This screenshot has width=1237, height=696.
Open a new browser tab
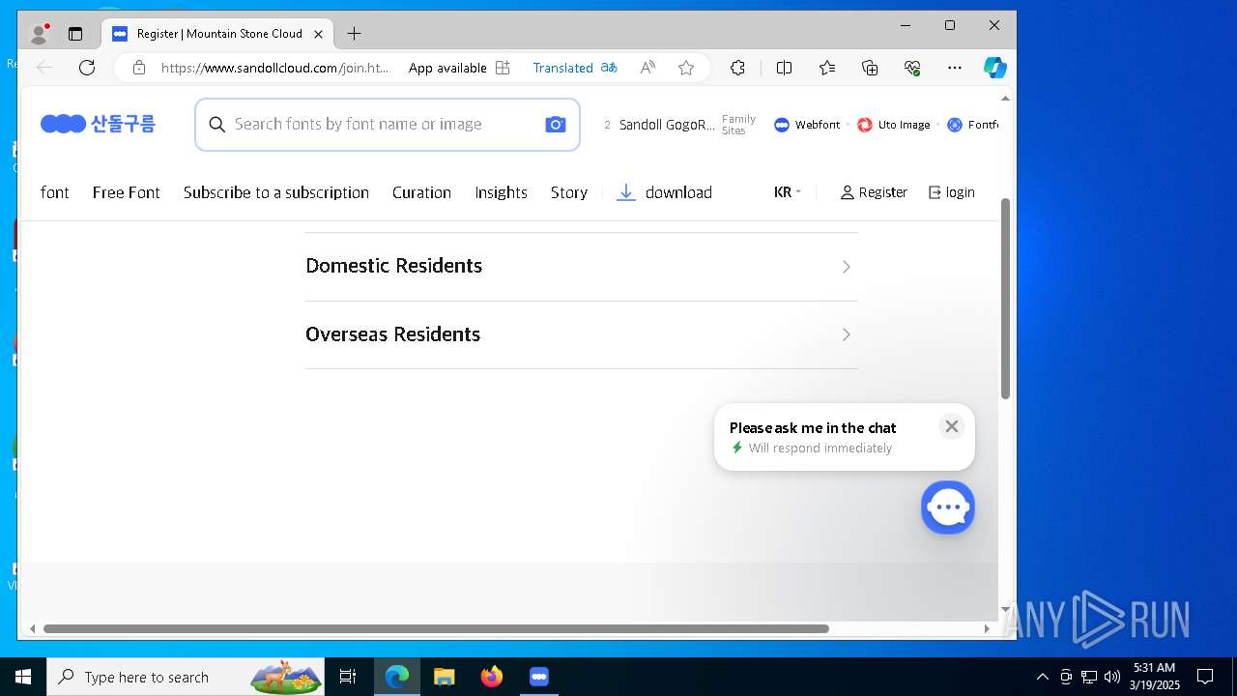click(x=355, y=34)
